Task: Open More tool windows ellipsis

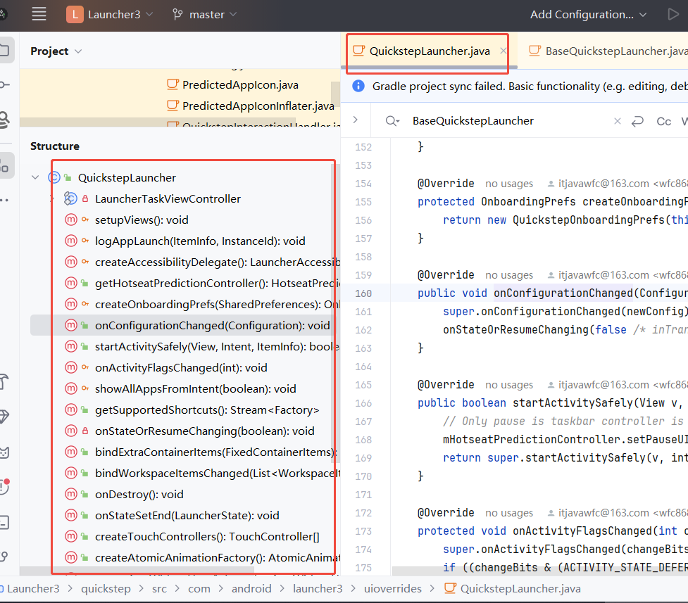Action: coord(4,200)
